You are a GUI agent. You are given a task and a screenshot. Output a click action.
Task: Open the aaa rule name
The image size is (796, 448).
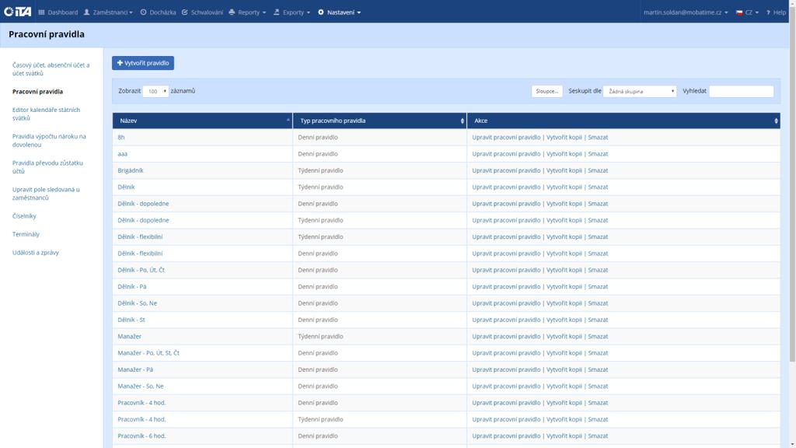122,154
